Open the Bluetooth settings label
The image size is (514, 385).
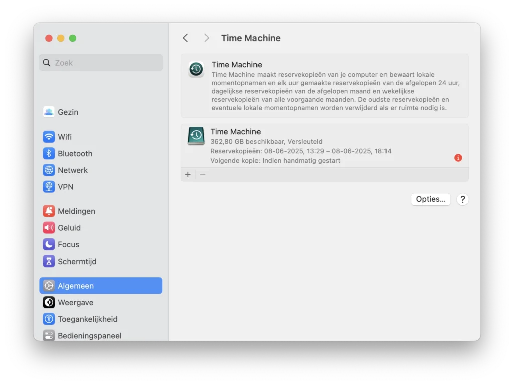tap(75, 153)
